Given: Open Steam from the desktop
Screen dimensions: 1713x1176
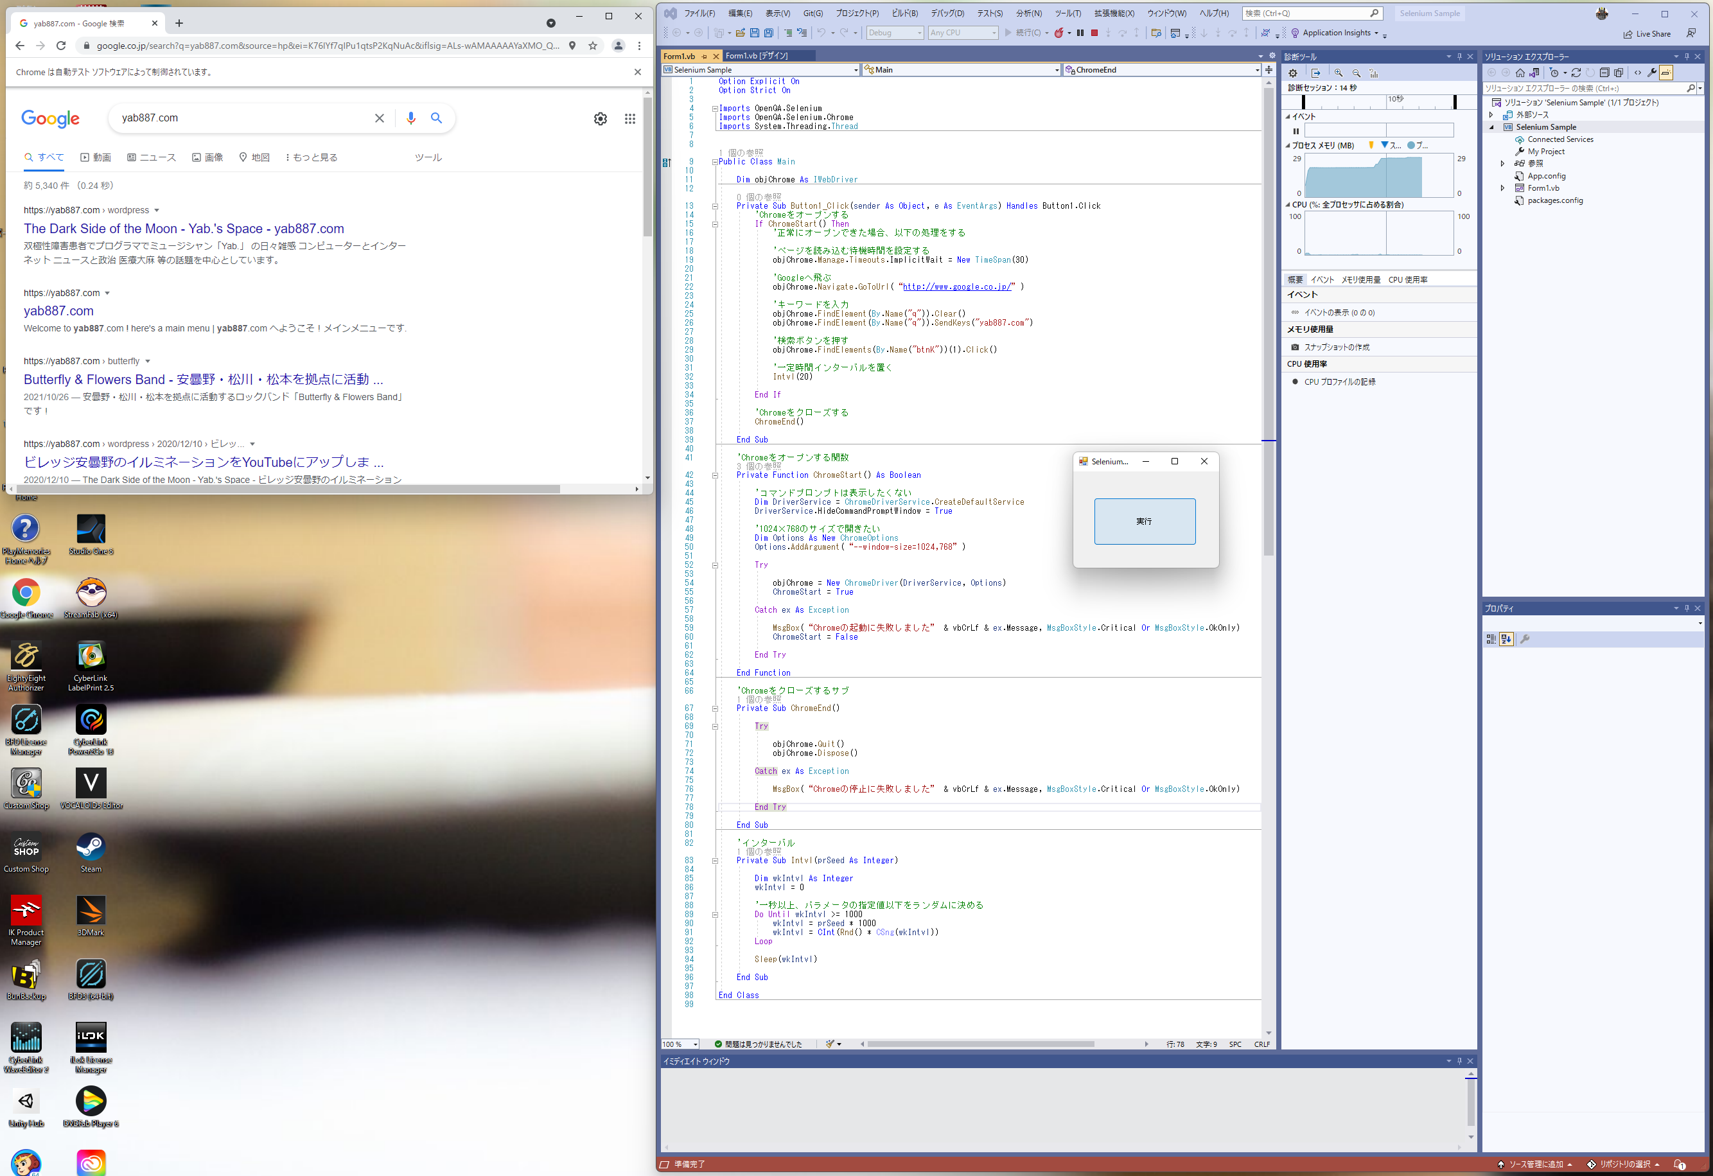Looking at the screenshot, I should (x=91, y=854).
